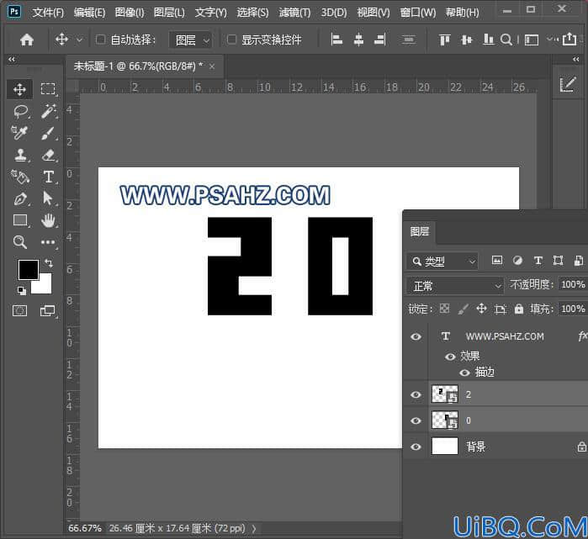588x539 pixels.
Task: Open the Layer menu
Action: point(169,13)
